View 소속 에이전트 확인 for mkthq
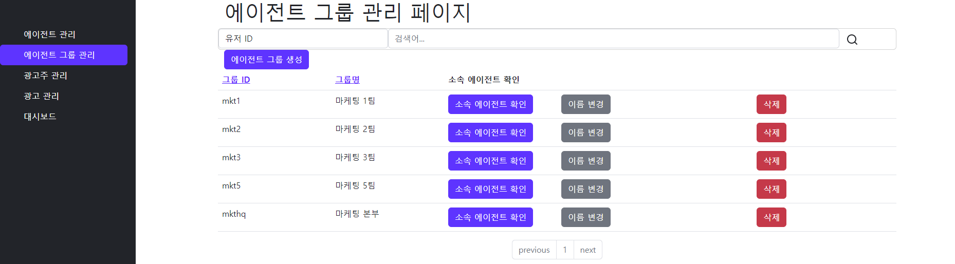 point(490,217)
